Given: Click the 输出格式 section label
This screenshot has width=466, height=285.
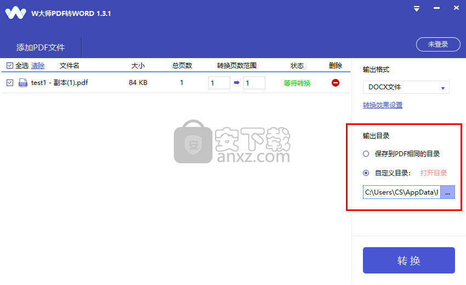Looking at the screenshot, I should click(376, 70).
